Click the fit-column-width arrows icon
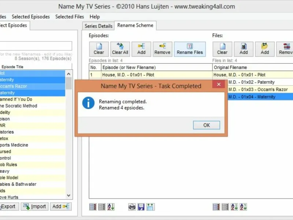Screen dimensions: 293x220 pyautogui.click(x=150, y=207)
